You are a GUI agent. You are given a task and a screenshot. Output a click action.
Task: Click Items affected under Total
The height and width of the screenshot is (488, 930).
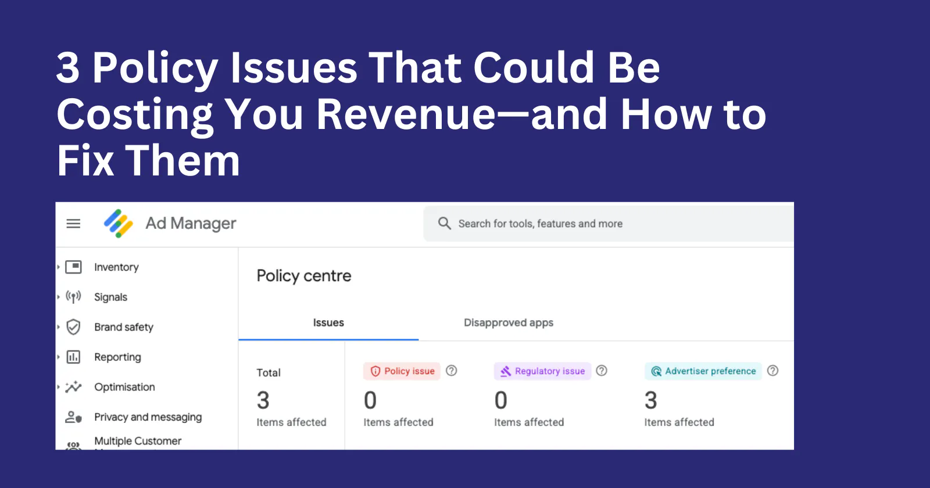(291, 422)
